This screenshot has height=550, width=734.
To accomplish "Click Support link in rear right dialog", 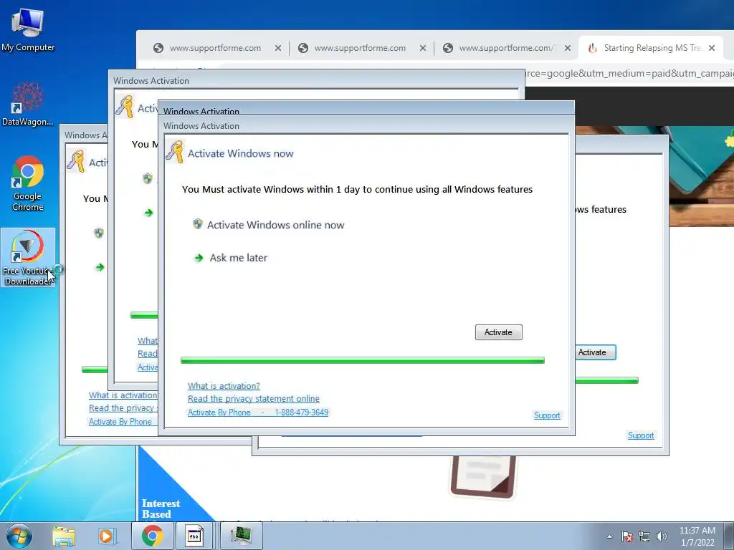I will tap(641, 435).
